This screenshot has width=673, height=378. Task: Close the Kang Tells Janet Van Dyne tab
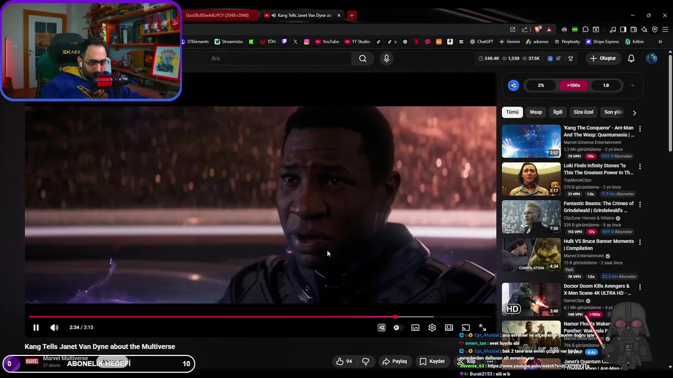[x=339, y=15]
